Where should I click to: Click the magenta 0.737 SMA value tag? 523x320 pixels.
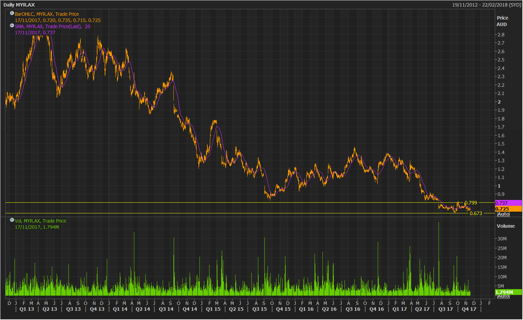pos(508,203)
